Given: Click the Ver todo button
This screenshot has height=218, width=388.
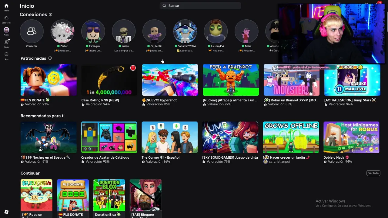Looking at the screenshot, I should pos(373,173).
